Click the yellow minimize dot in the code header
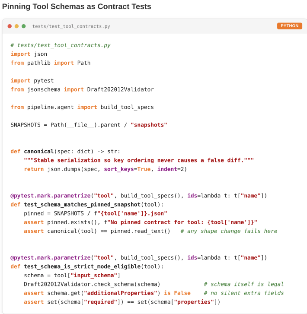The image size is (307, 314). pos(16,26)
